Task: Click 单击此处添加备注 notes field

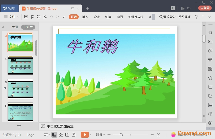Action: [x=60, y=126]
